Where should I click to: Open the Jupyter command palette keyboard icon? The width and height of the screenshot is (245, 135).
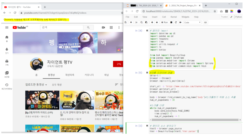pyautogui.click(x=205, y=22)
